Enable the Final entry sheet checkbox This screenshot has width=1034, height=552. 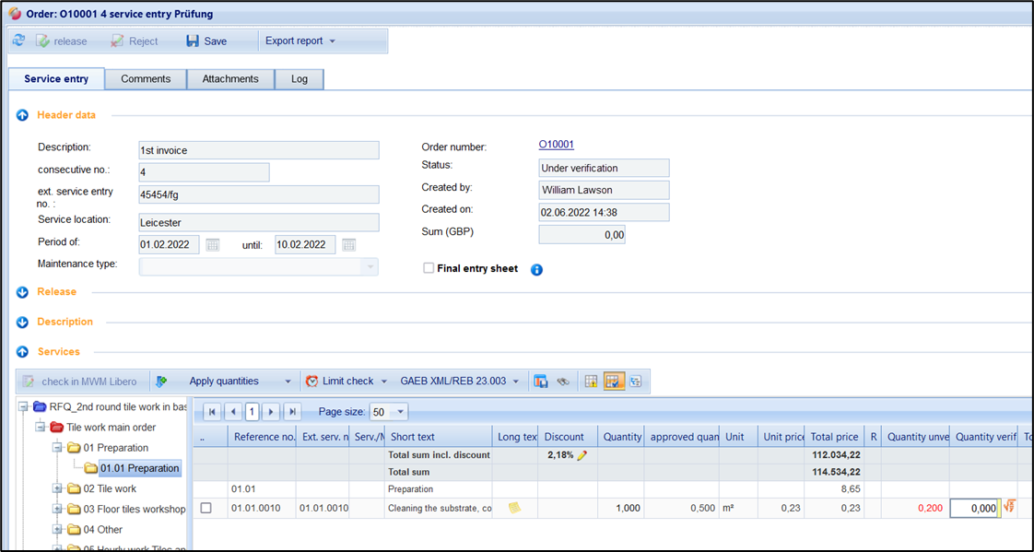428,268
